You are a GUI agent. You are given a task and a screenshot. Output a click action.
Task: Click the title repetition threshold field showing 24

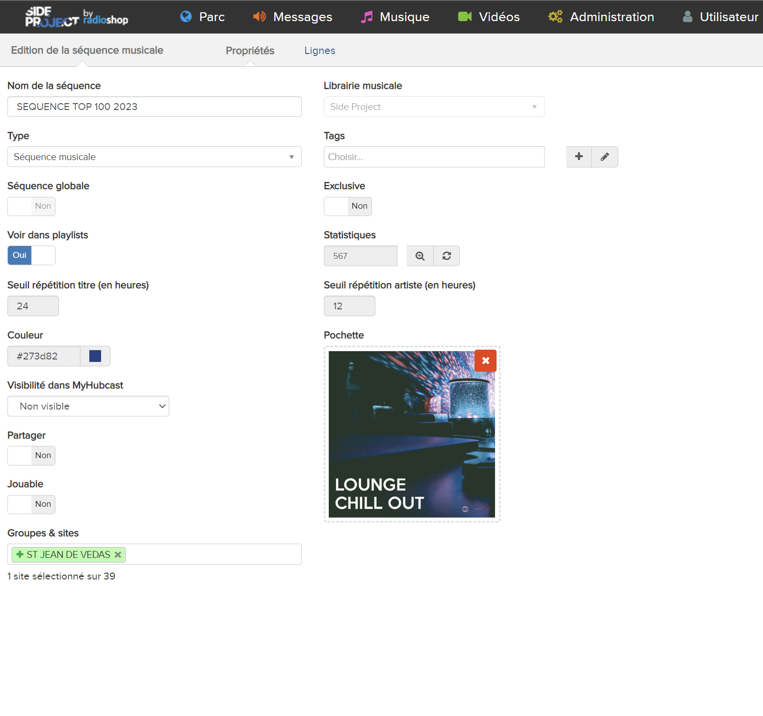pyautogui.click(x=33, y=306)
